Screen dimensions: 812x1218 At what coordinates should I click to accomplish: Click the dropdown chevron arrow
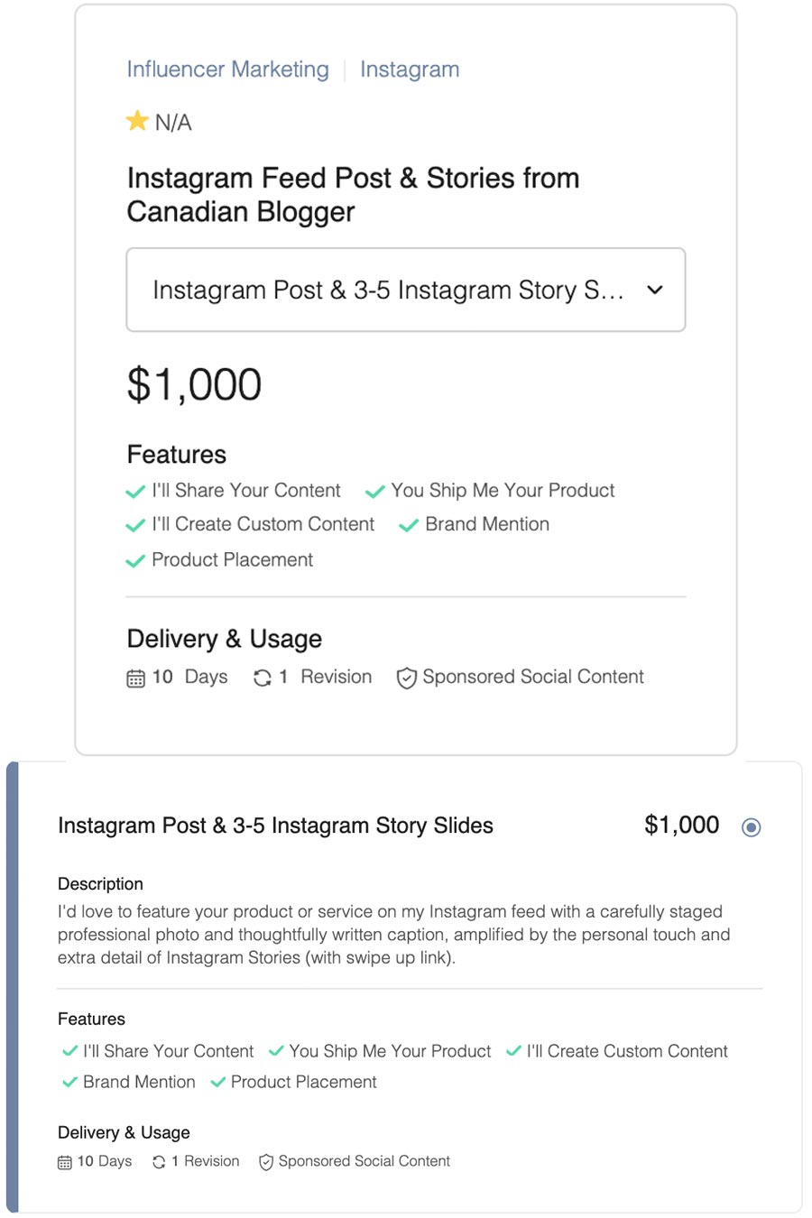(x=655, y=290)
